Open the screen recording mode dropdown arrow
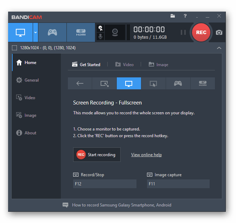This screenshot has width=236, height=223. click(x=36, y=32)
